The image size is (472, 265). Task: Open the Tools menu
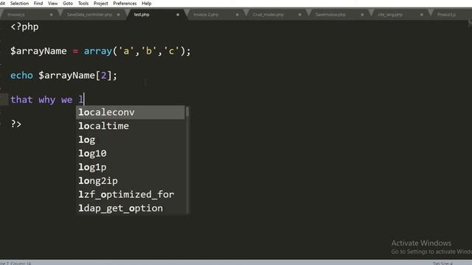83,3
